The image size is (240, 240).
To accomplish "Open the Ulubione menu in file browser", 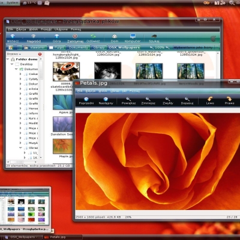I will pos(61,29).
